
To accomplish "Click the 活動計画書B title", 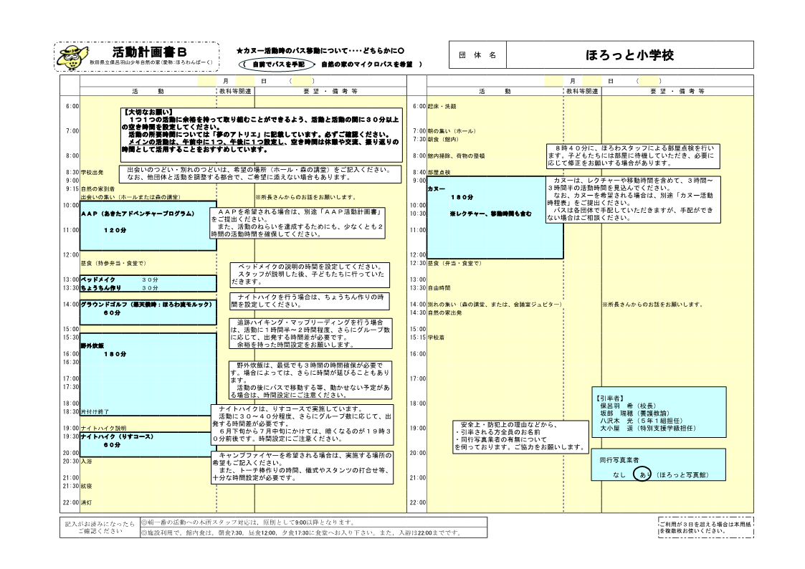I will (149, 52).
